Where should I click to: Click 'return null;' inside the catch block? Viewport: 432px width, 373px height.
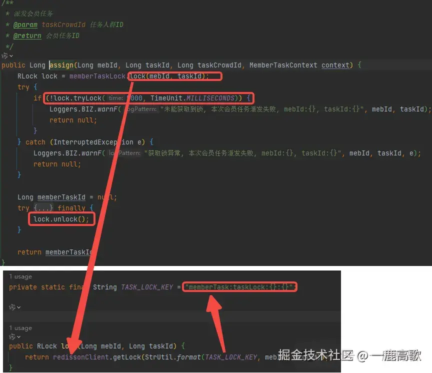tap(57, 164)
